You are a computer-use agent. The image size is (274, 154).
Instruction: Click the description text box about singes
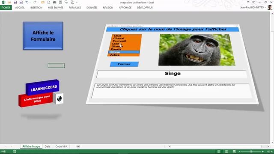(x=171, y=90)
